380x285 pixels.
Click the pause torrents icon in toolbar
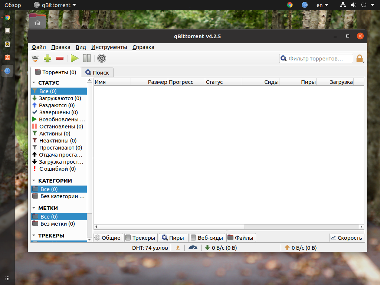pyautogui.click(x=87, y=58)
